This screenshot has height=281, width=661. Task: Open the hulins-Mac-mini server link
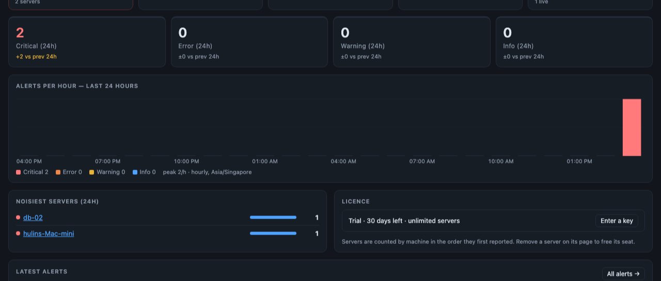(49, 234)
